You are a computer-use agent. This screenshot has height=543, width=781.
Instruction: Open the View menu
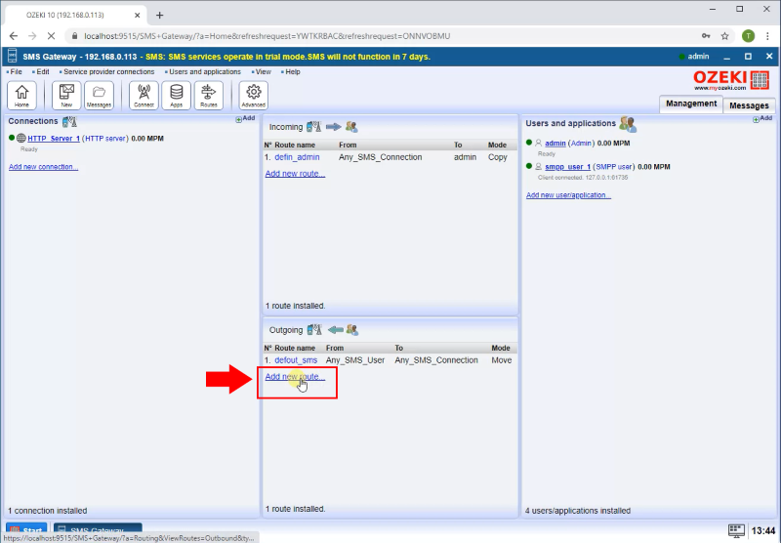point(262,71)
